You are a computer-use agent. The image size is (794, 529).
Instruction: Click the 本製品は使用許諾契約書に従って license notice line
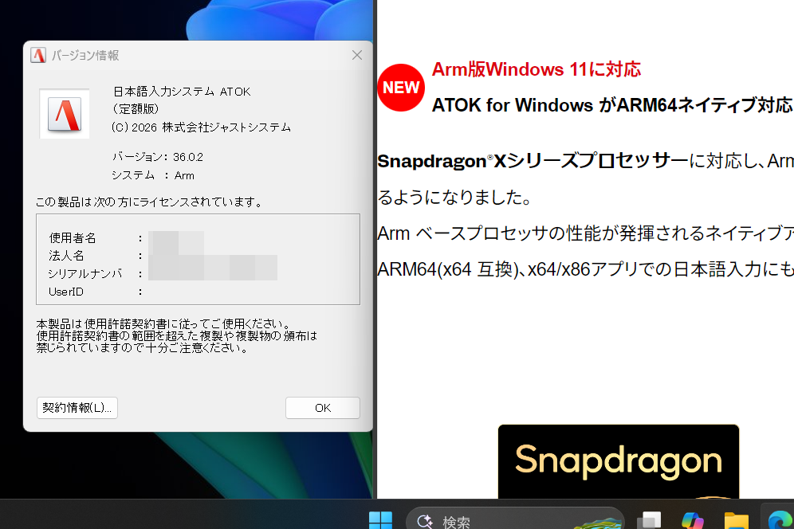164,323
